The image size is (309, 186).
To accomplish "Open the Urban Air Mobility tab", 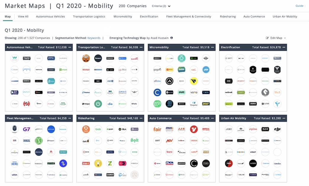I will click(285, 17).
